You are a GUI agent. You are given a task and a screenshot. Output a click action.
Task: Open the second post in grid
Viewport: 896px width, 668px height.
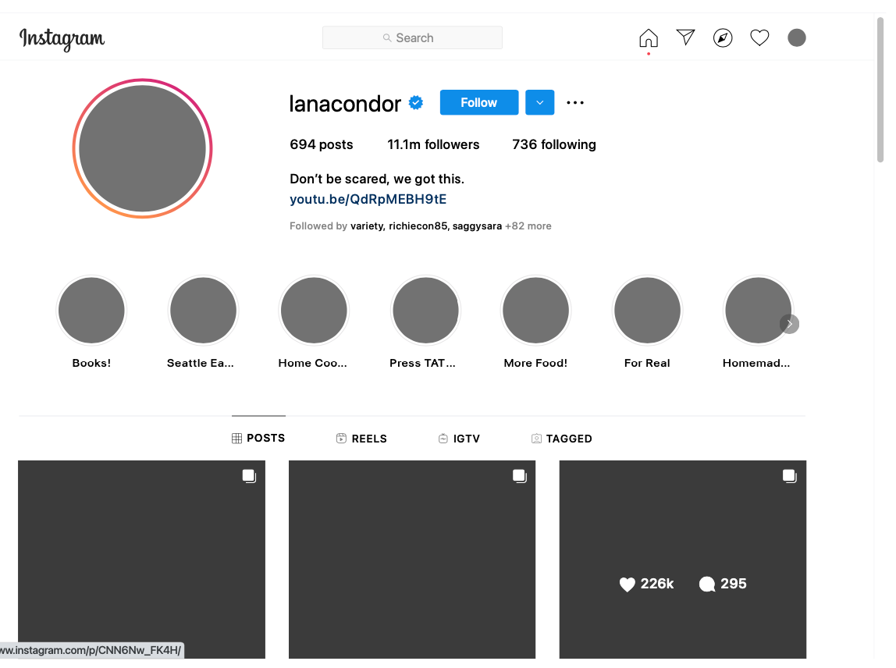point(412,560)
